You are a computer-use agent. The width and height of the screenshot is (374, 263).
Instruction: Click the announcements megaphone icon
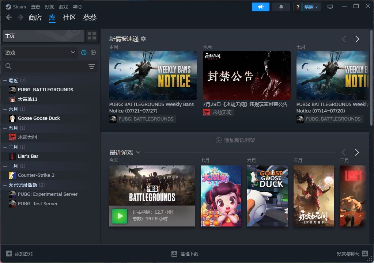260,7
